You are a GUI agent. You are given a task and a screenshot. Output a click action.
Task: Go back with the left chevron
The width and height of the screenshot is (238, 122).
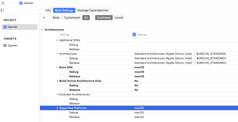(10, 3)
